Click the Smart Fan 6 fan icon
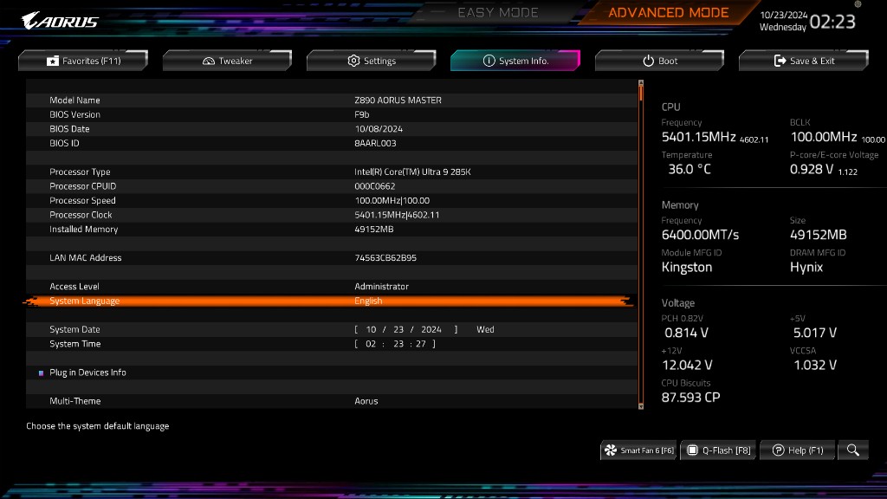This screenshot has height=499, width=887. pyautogui.click(x=611, y=450)
